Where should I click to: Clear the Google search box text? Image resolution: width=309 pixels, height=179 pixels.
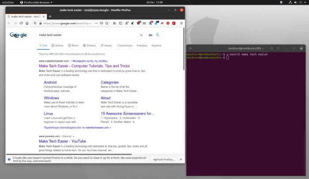coord(141,35)
